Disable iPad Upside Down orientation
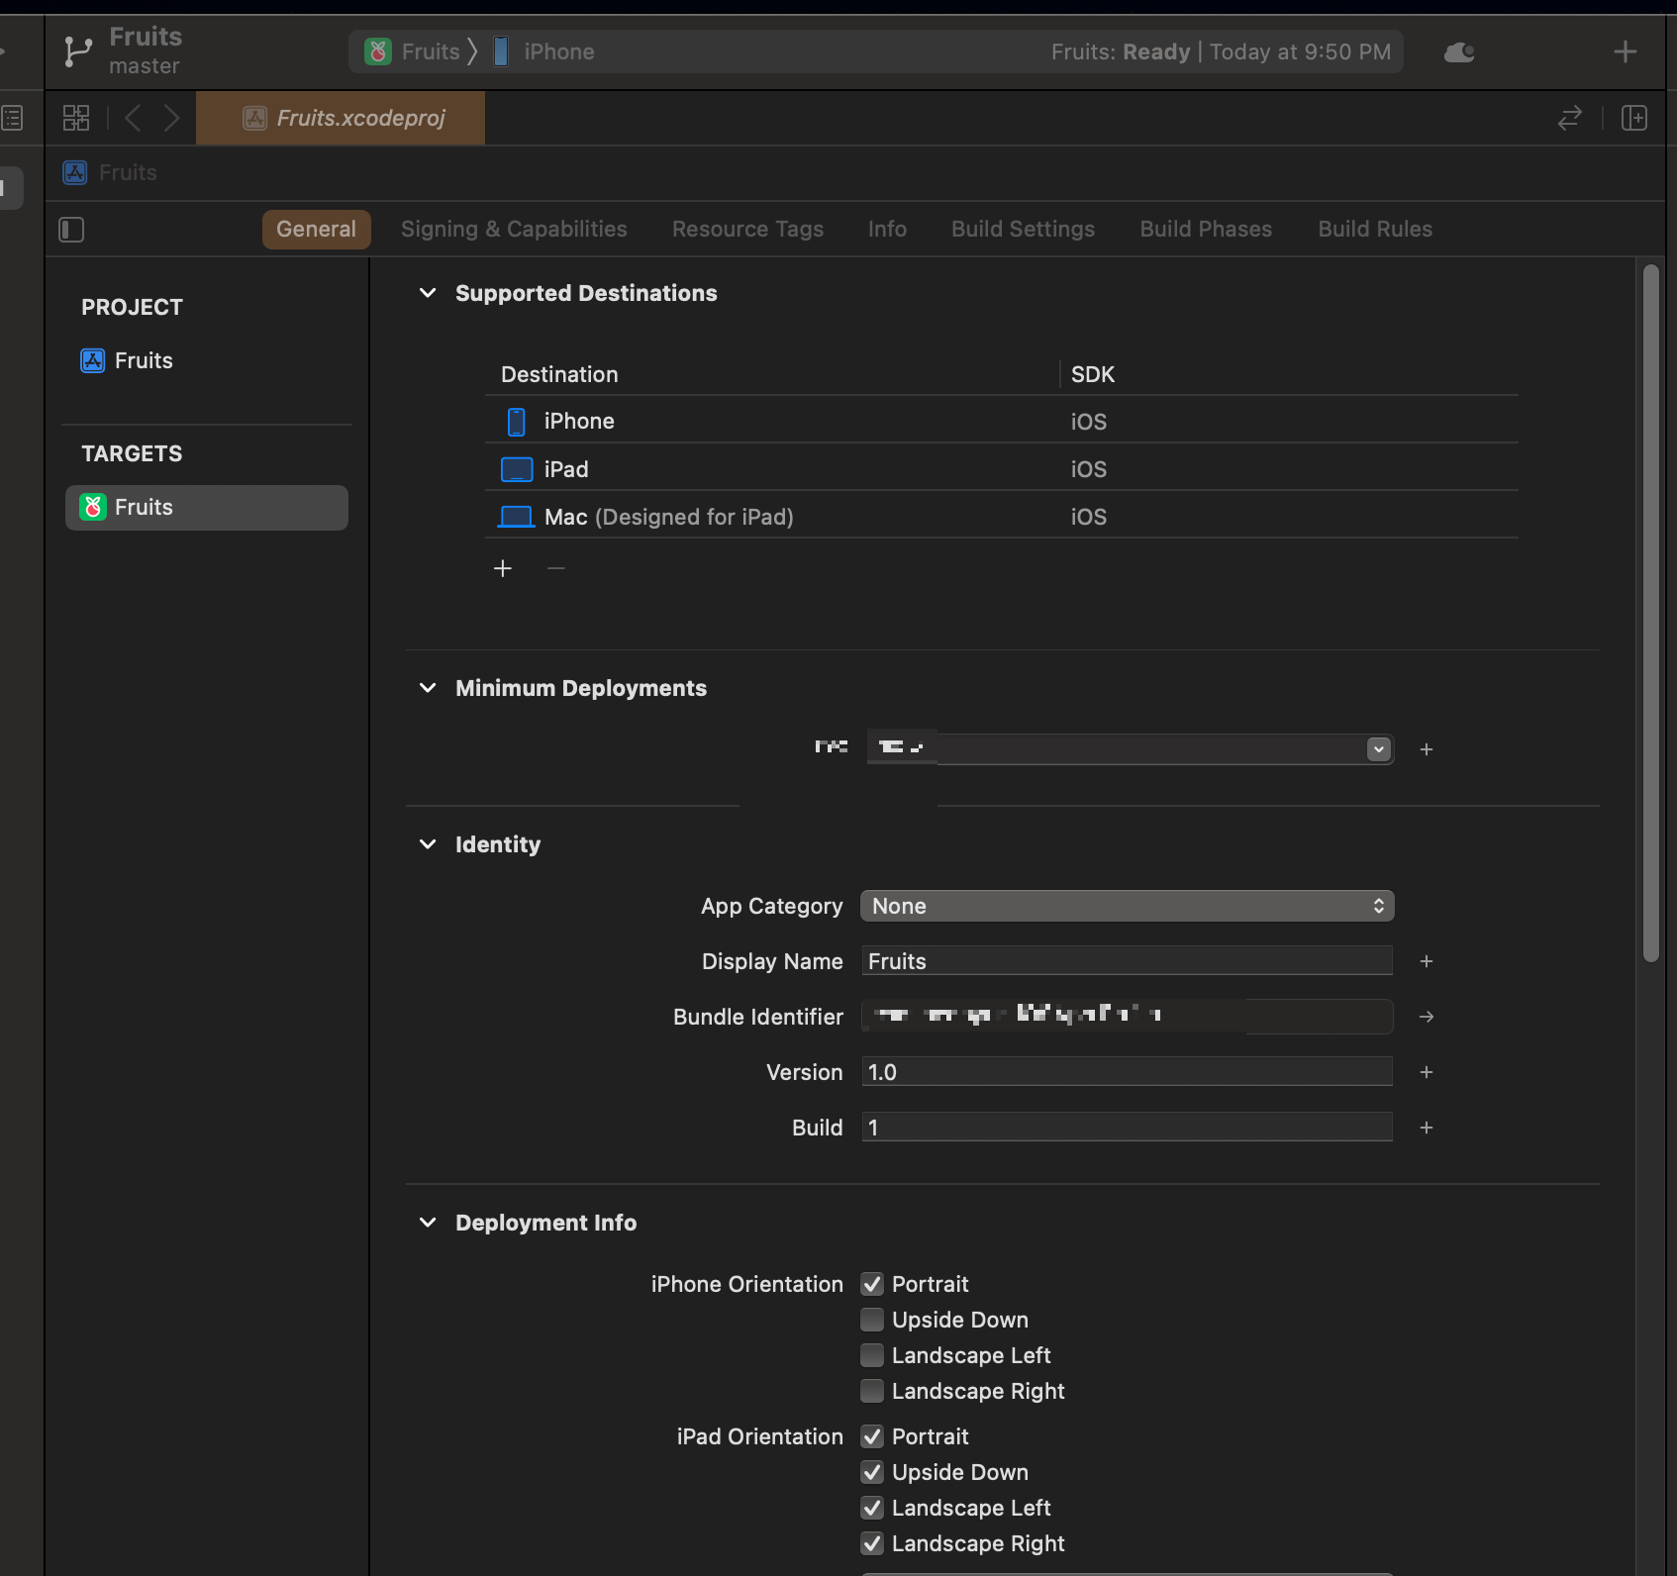The height and width of the screenshot is (1576, 1677). (872, 1472)
